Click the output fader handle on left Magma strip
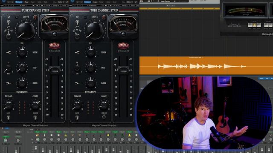Image resolution: width=273 pixels, height=153 pixels. click(55, 70)
